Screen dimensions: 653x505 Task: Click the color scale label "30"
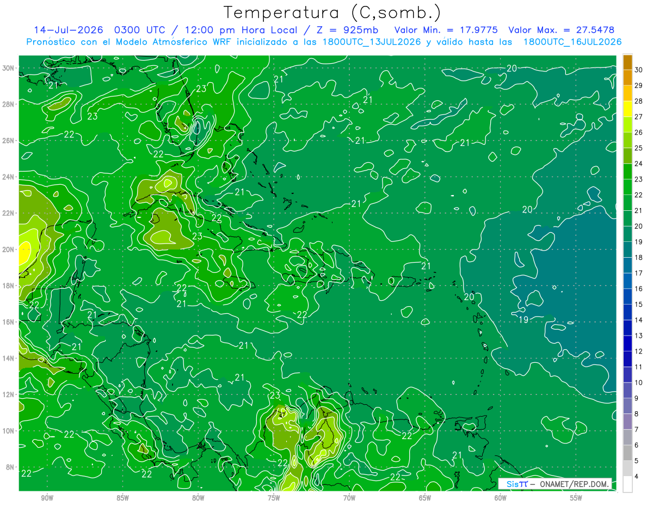[x=639, y=69]
